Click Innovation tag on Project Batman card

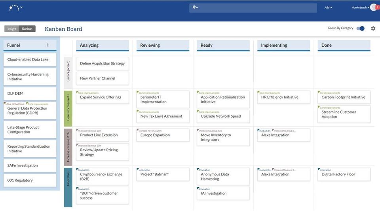coord(143,170)
